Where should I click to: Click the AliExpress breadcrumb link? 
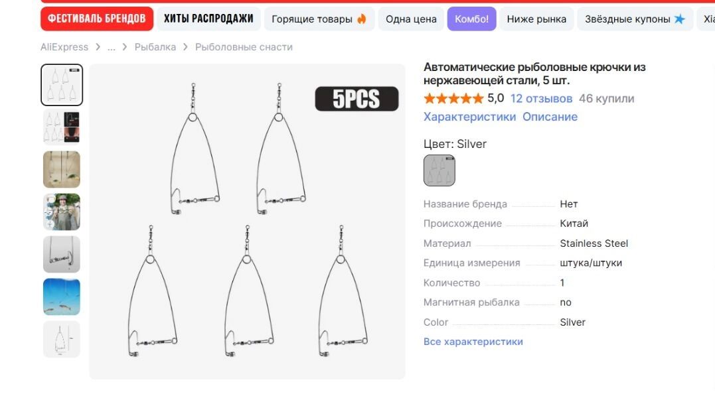(64, 47)
